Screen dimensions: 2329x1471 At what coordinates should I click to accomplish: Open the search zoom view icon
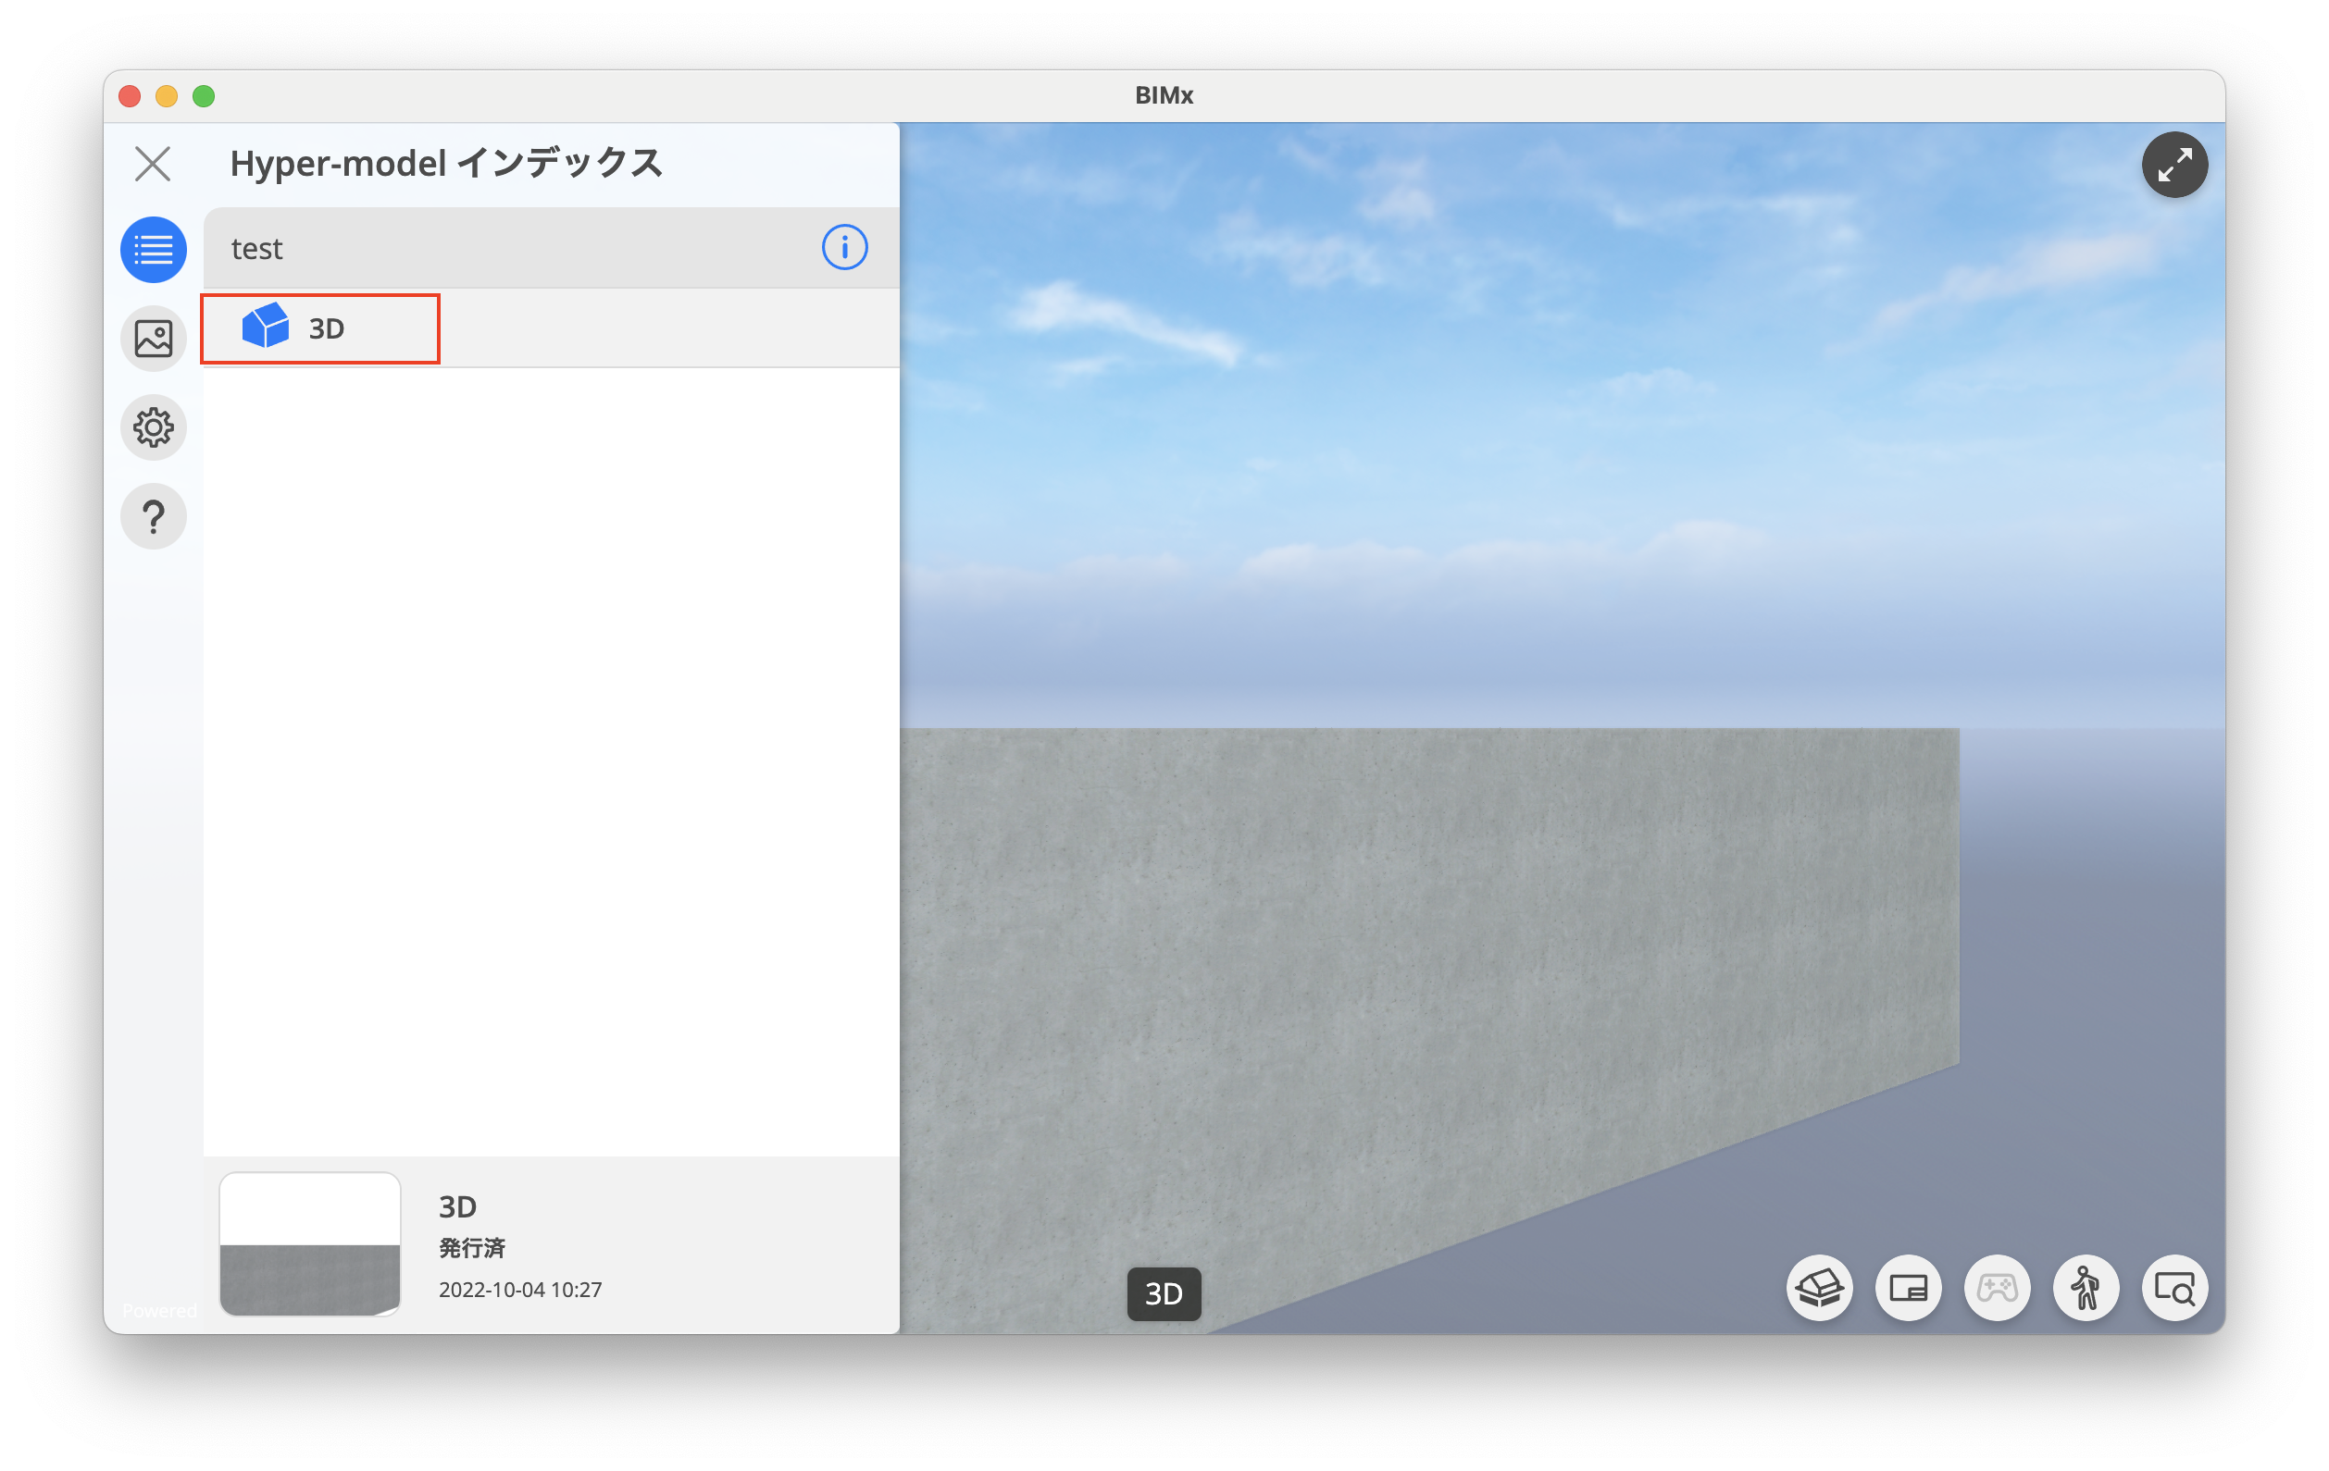[x=2174, y=1288]
